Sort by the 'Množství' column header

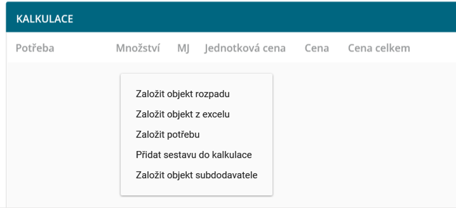138,48
